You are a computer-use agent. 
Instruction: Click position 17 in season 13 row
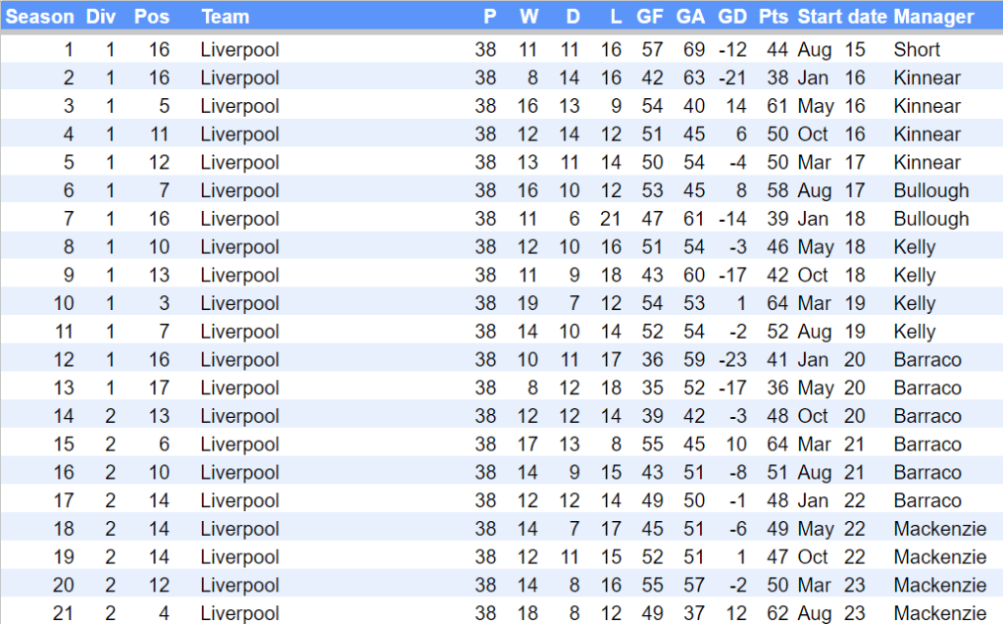158,388
